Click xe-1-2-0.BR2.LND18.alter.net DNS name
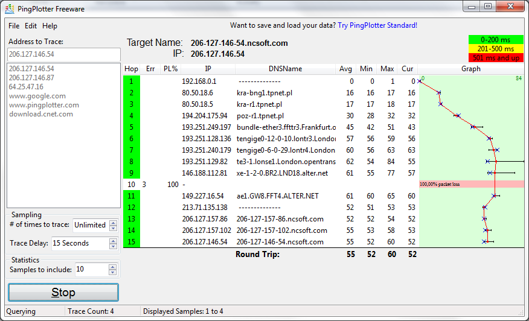 pyautogui.click(x=283, y=173)
